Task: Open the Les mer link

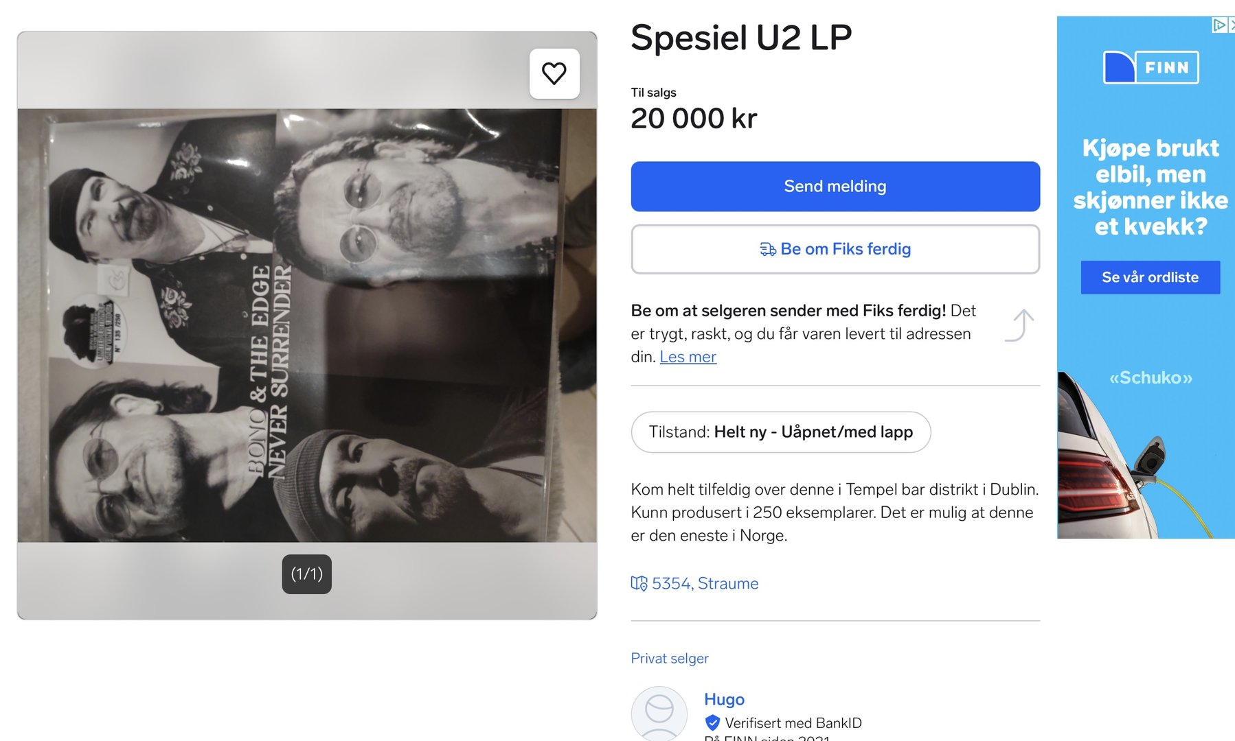Action: [x=688, y=357]
